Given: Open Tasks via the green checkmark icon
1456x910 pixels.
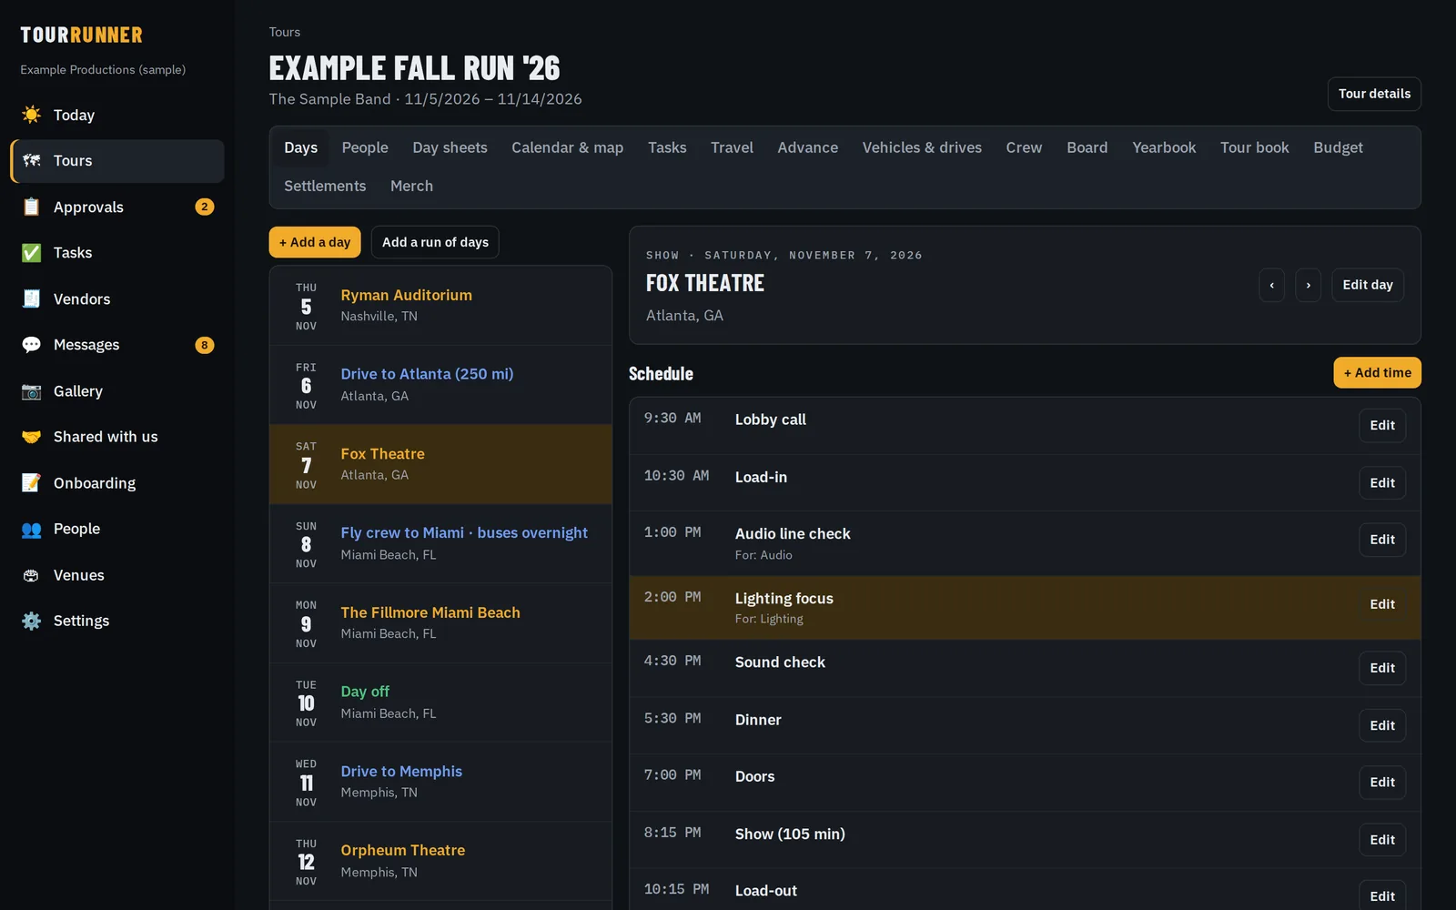Looking at the screenshot, I should pyautogui.click(x=31, y=253).
